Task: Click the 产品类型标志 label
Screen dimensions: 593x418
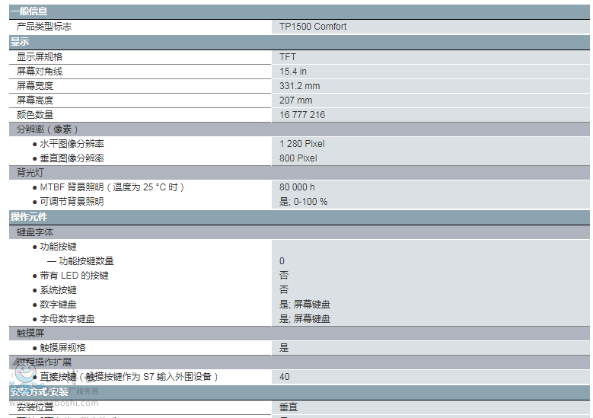Action: [x=44, y=27]
